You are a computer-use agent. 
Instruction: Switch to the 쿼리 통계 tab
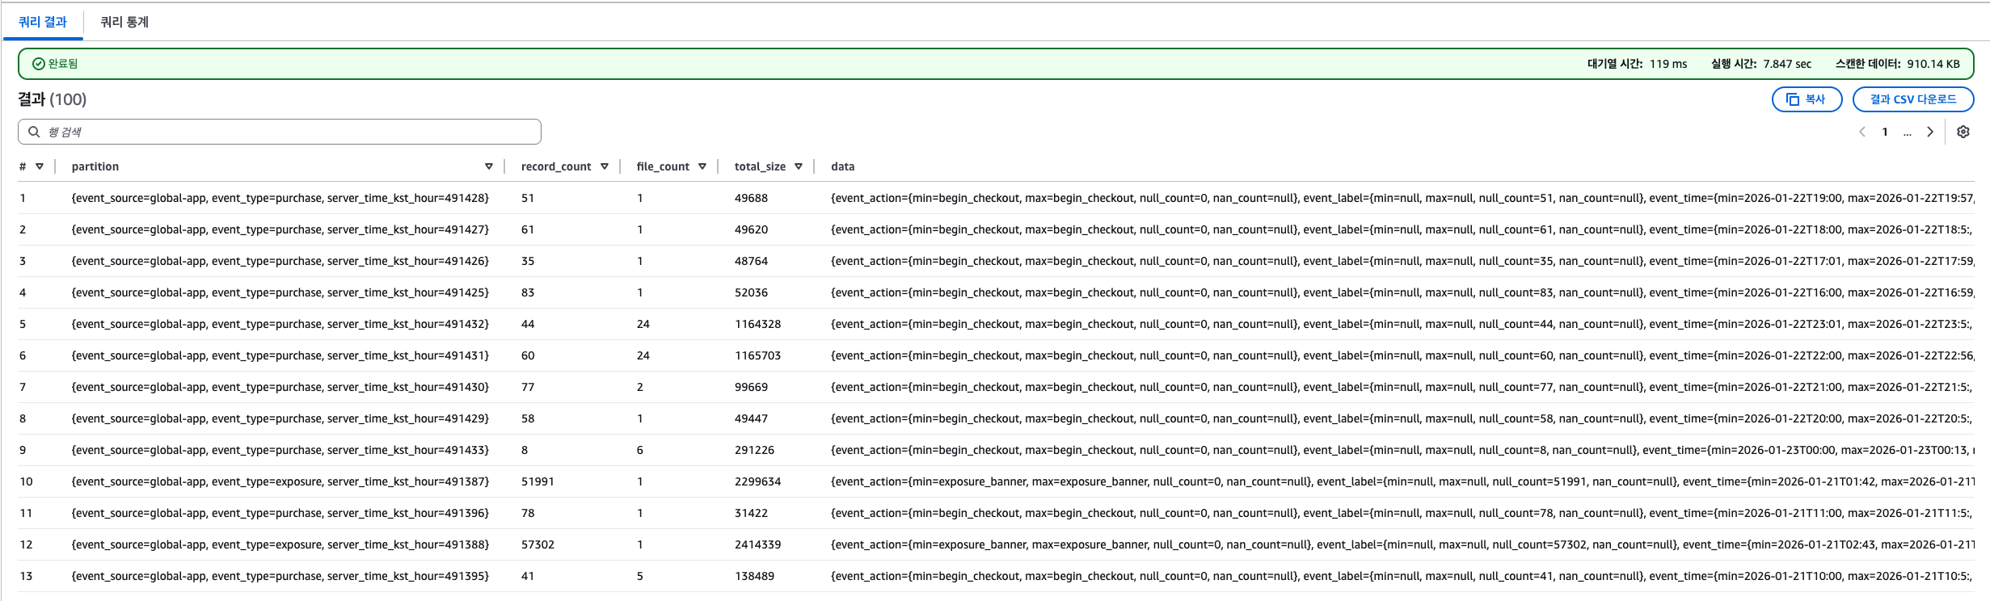pyautogui.click(x=124, y=22)
